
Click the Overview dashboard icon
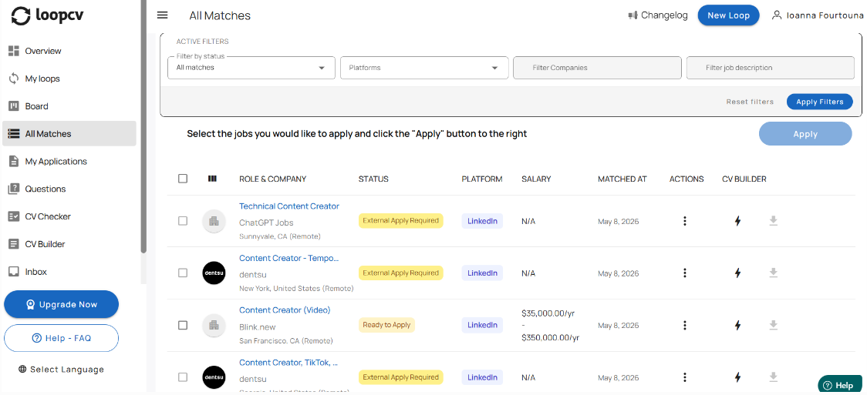14,51
